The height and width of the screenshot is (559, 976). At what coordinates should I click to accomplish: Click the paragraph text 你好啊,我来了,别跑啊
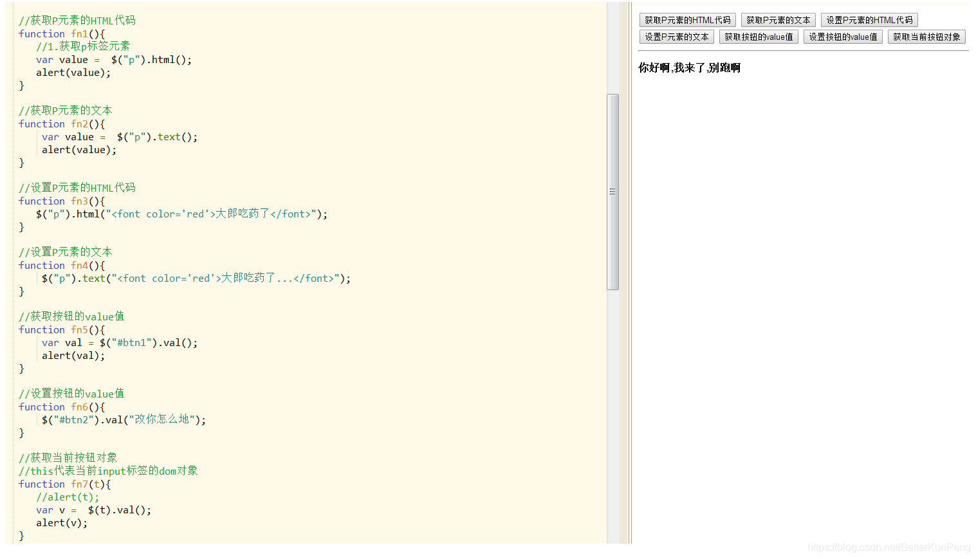tap(689, 68)
